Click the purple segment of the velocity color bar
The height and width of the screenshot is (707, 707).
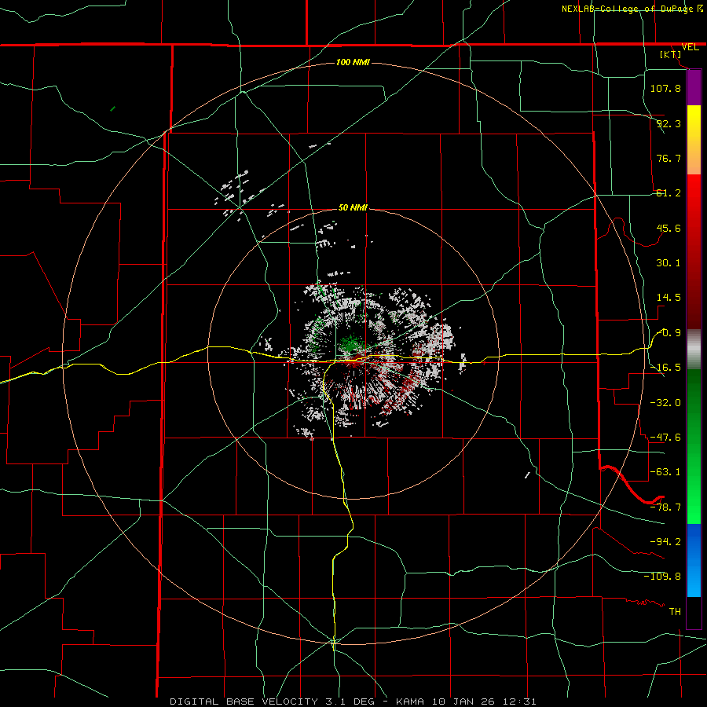(x=694, y=87)
